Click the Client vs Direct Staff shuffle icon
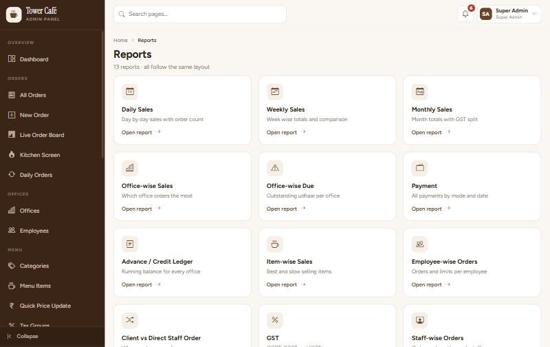 (x=130, y=320)
